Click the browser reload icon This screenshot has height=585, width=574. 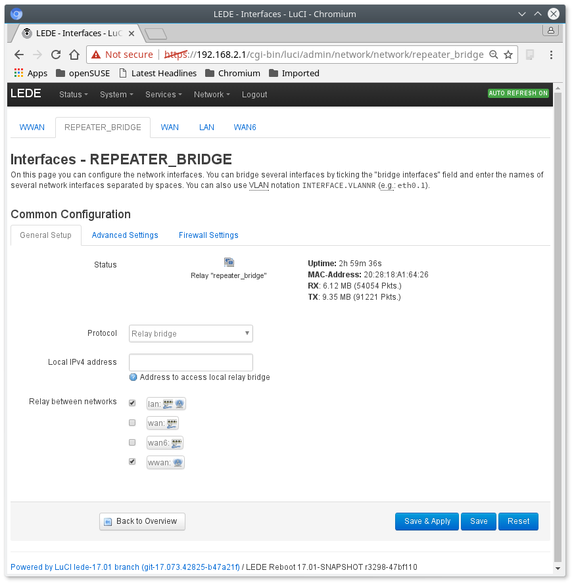[56, 55]
